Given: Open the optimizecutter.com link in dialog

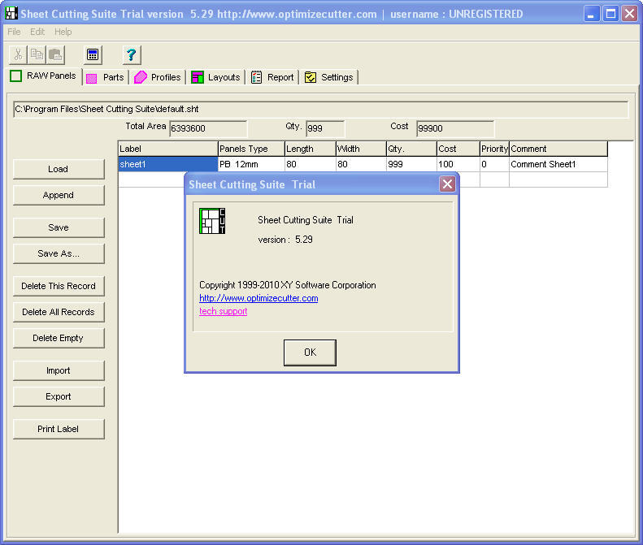Looking at the screenshot, I should click(x=259, y=298).
